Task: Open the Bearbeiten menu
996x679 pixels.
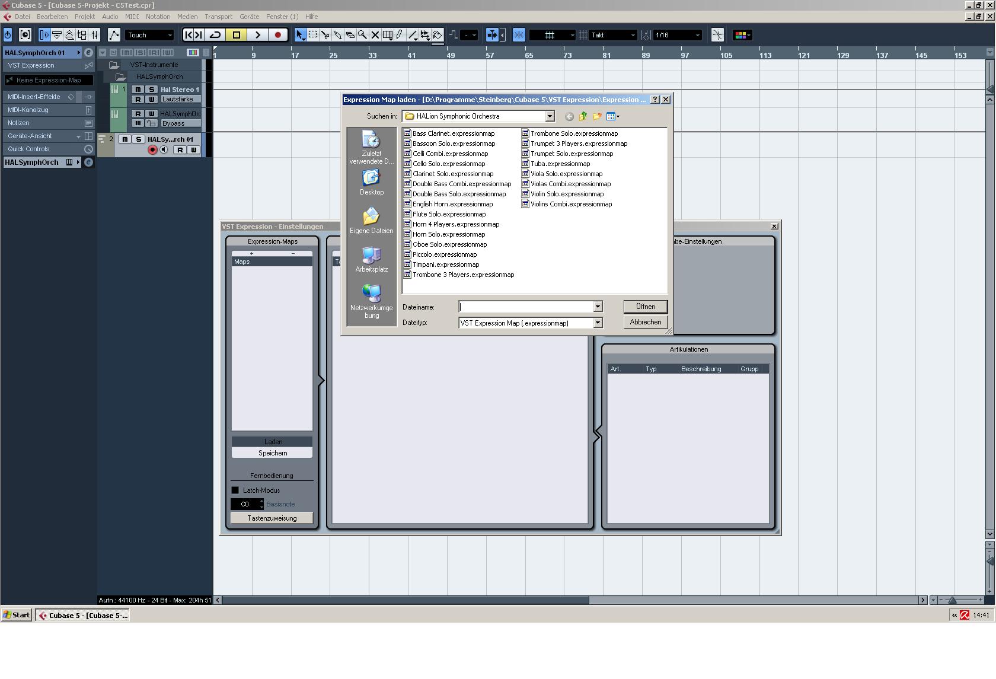Action: pyautogui.click(x=52, y=17)
